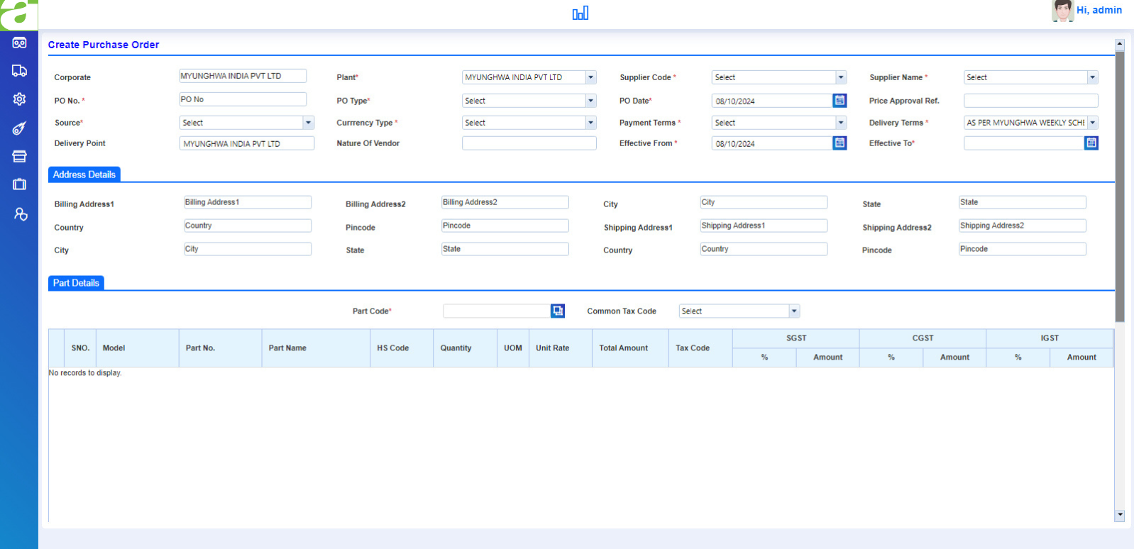Screen dimensions: 1134x549
Task: Open the user shield sidebar icon
Action: coord(21,214)
